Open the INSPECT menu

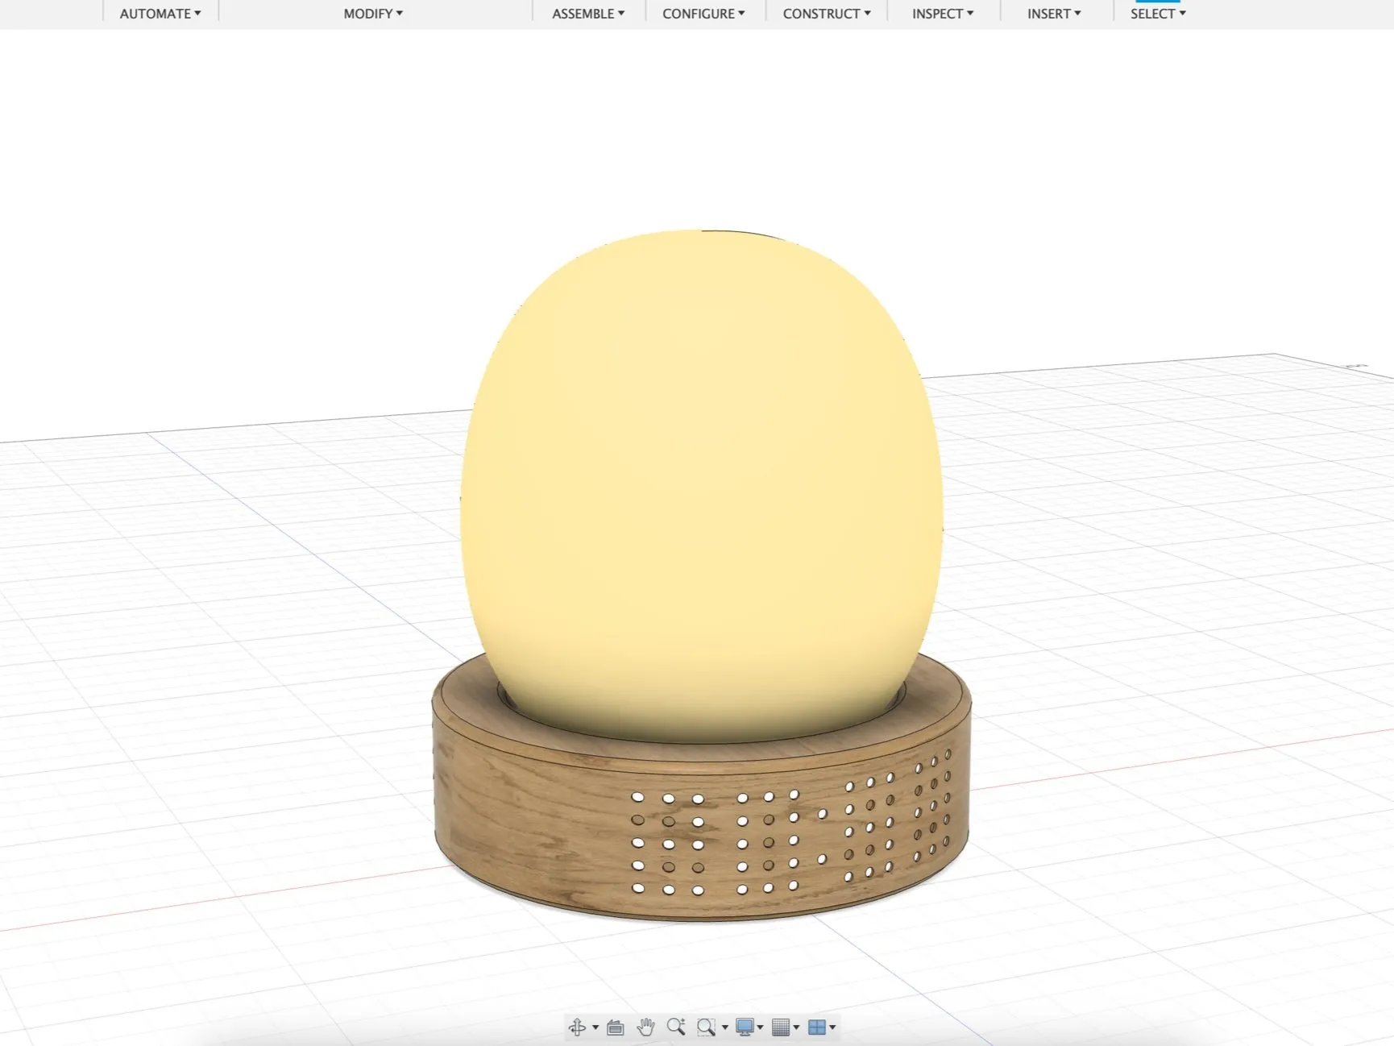coord(943,14)
